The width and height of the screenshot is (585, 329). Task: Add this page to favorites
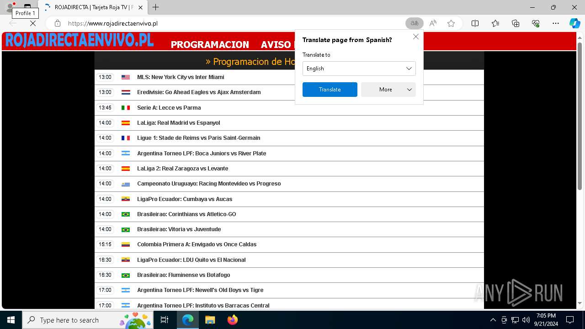451,23
